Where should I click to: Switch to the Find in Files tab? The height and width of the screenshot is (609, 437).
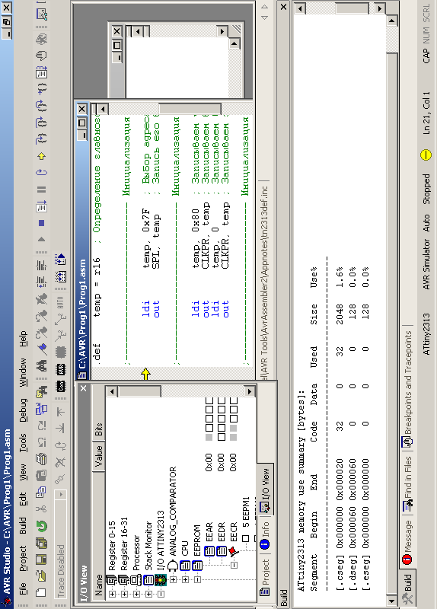[407, 483]
